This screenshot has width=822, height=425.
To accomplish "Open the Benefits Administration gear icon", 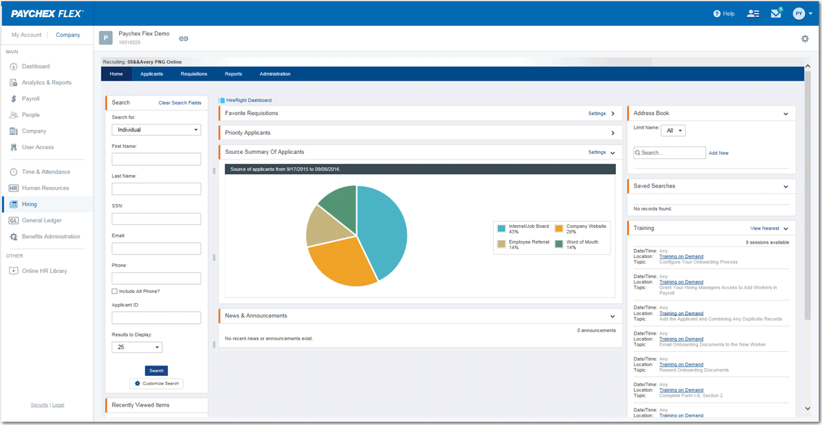I will (14, 237).
